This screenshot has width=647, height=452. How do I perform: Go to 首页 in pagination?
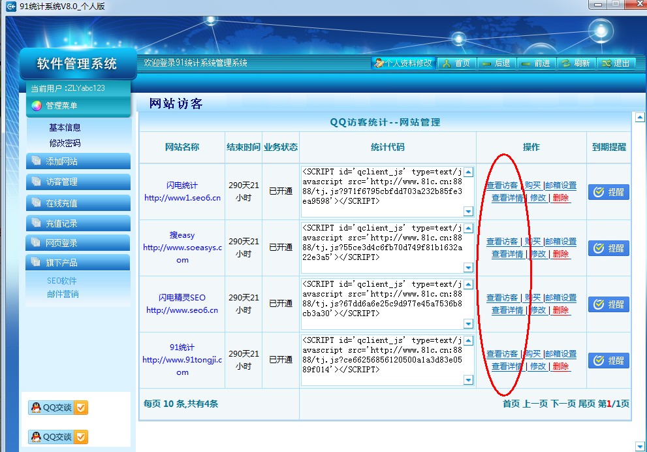(511, 404)
